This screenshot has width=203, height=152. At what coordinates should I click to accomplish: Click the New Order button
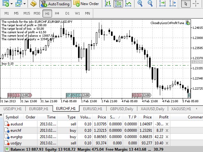(x=86, y=4)
